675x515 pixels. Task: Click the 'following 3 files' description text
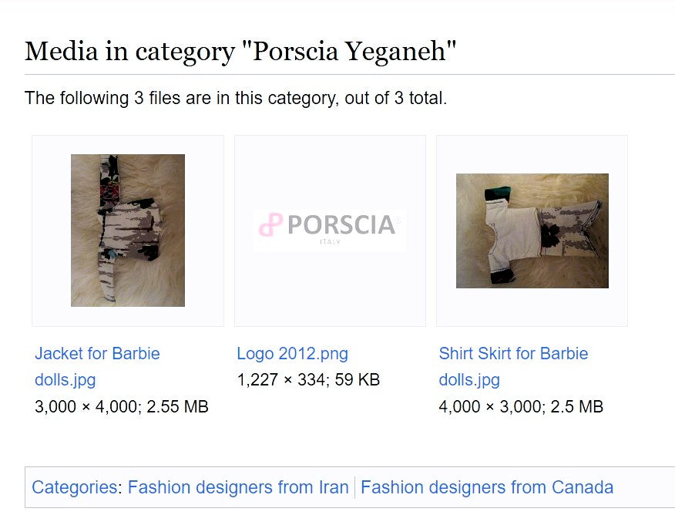pyautogui.click(x=235, y=98)
